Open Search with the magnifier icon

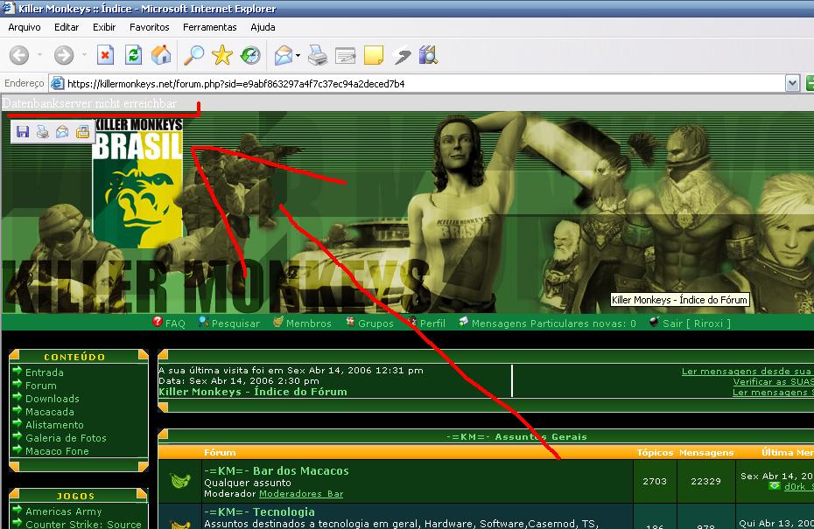pyautogui.click(x=193, y=56)
